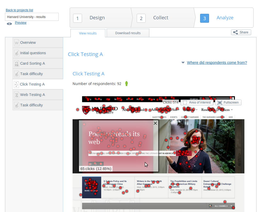Click the Sino-American Military Relations event card
This screenshot has width=263, height=212.
click(185, 187)
